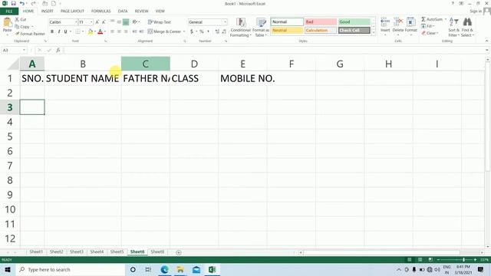Open Sort & Filter

coord(453,28)
